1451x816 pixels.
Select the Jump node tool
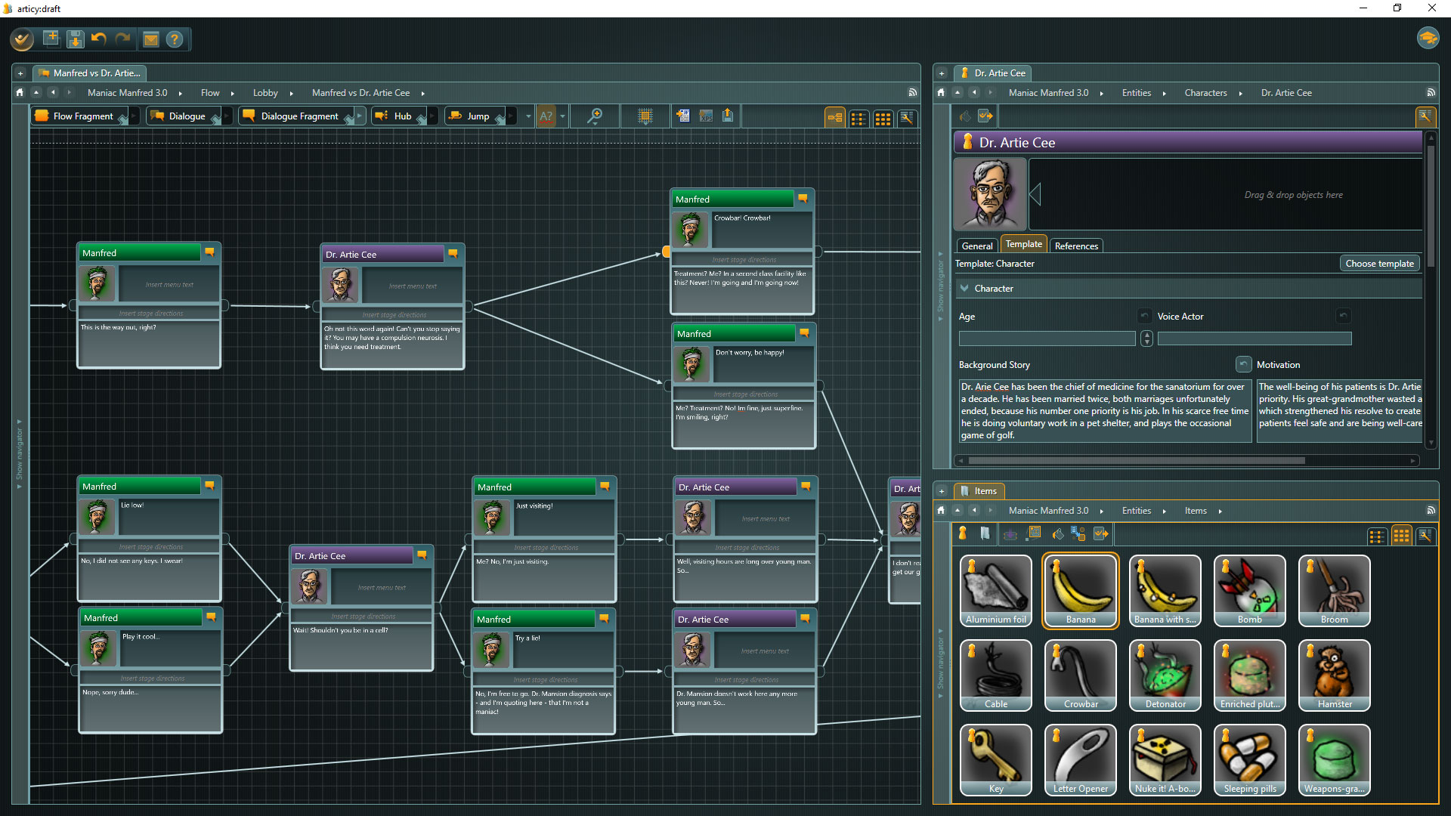tap(473, 116)
